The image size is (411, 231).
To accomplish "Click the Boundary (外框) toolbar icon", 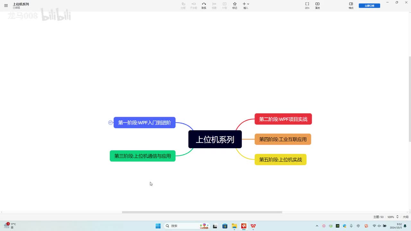I will 224,5.
